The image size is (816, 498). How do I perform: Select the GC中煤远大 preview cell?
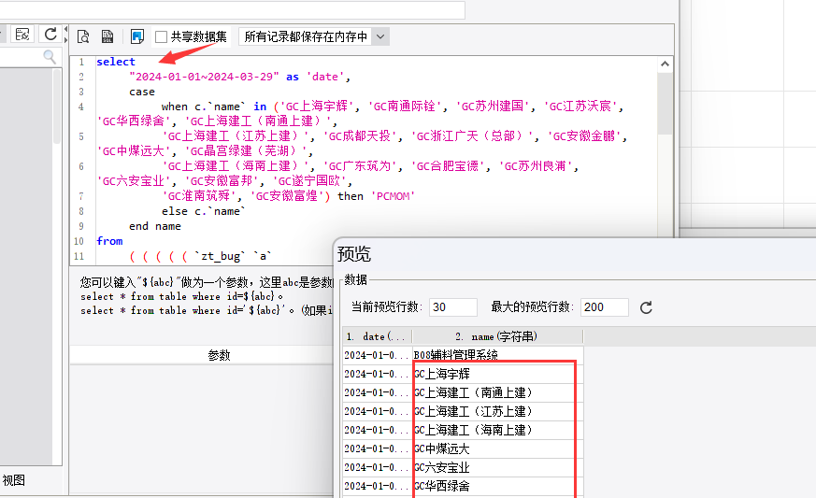point(497,448)
